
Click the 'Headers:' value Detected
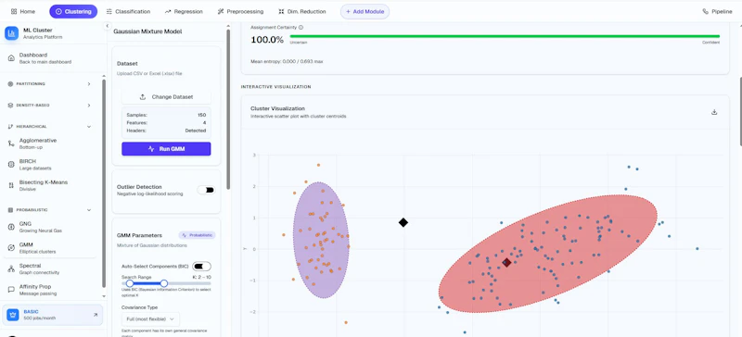(196, 130)
